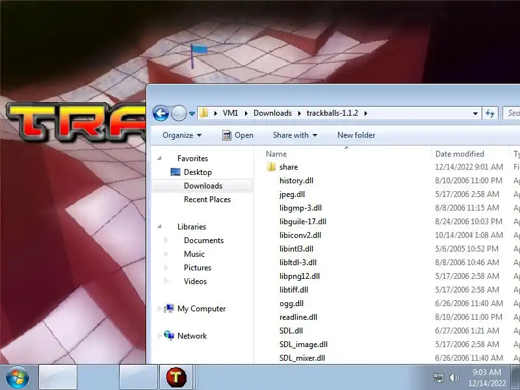The height and width of the screenshot is (390, 520).
Task: Select the SDL_image.dll file
Action: (x=304, y=344)
